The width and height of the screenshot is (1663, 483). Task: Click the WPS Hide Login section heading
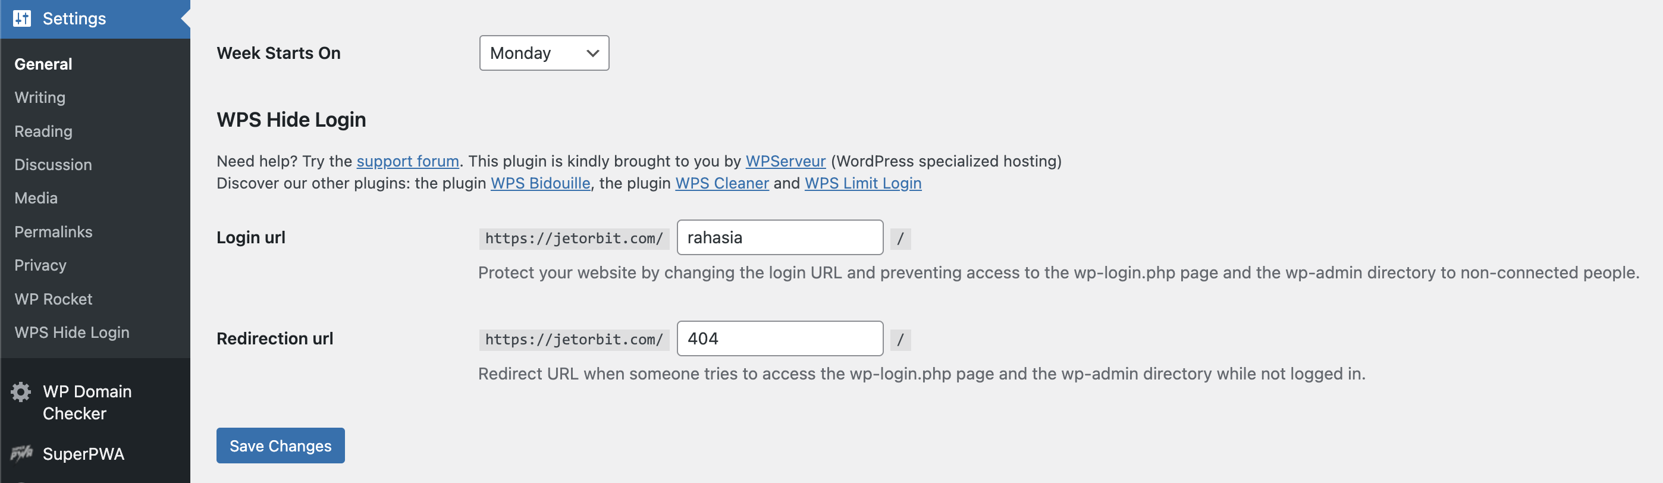291,120
